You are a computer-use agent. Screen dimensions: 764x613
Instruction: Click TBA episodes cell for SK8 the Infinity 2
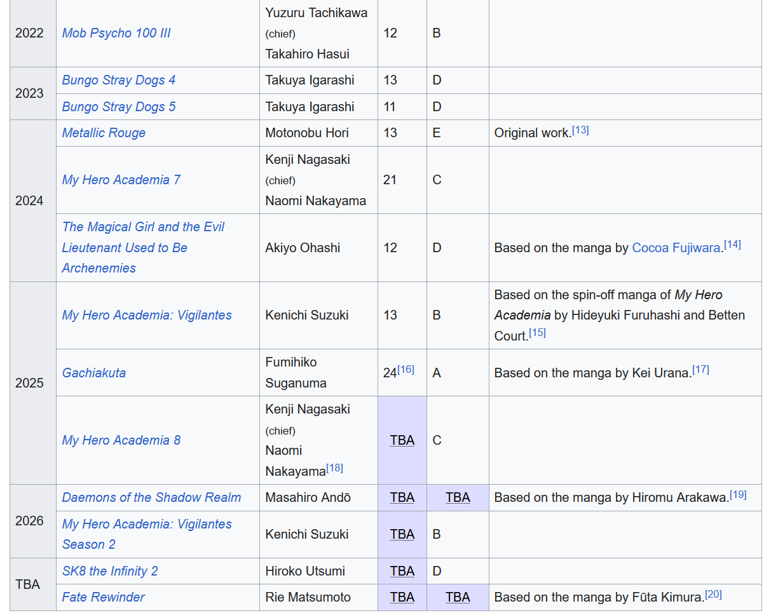click(402, 571)
